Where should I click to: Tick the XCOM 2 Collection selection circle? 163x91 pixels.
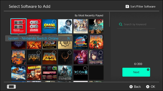point(85,68)
